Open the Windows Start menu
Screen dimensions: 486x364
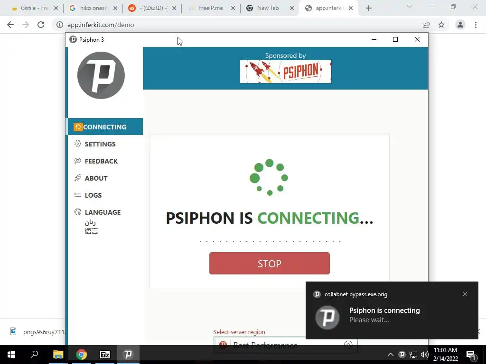pyautogui.click(x=11, y=355)
